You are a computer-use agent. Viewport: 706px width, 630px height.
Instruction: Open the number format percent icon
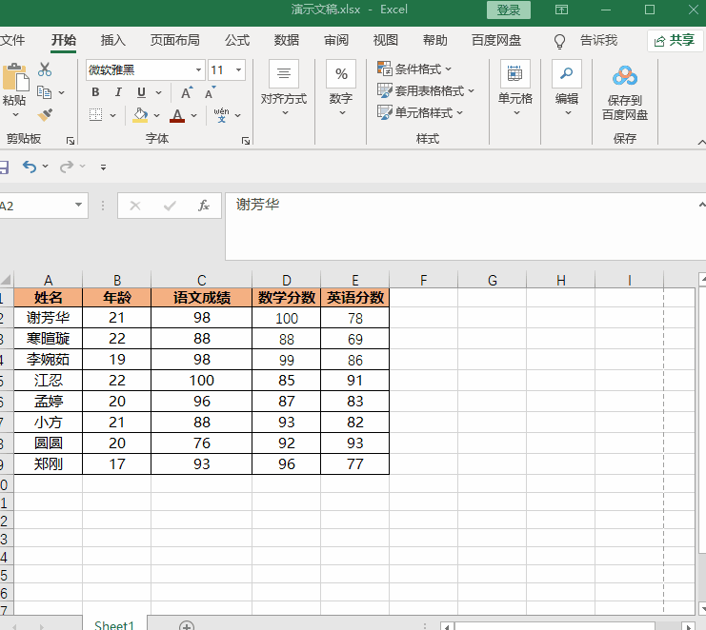(x=340, y=74)
